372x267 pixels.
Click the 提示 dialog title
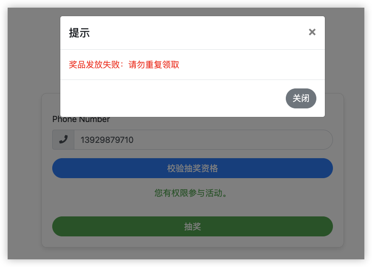coord(79,33)
